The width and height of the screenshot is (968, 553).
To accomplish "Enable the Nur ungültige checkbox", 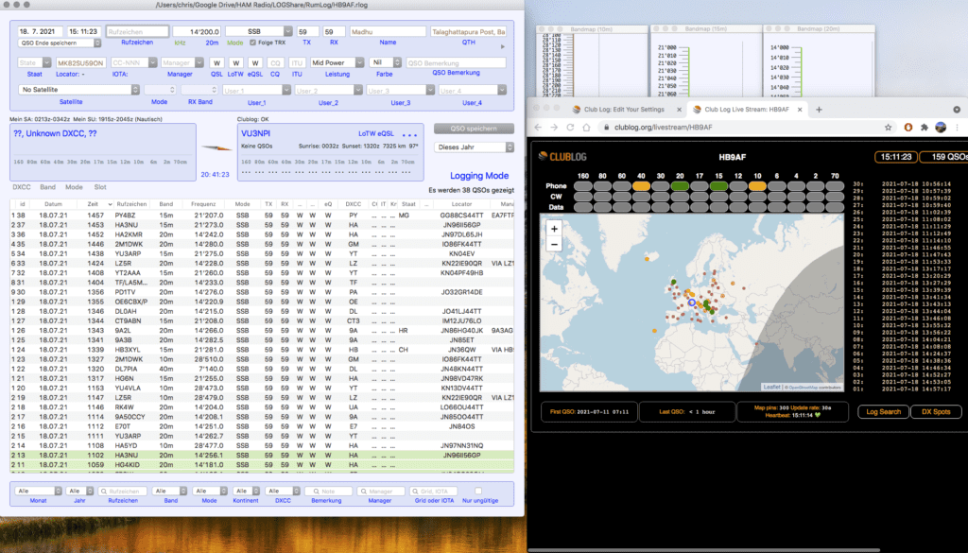I will tap(478, 491).
